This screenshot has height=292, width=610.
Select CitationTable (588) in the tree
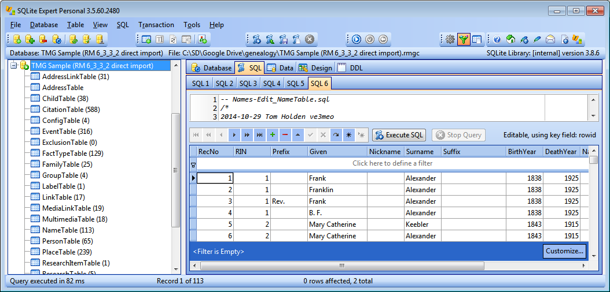[71, 109]
